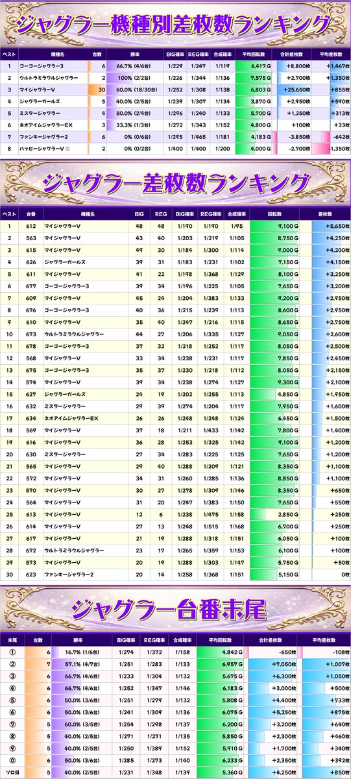Click the ゴーゴージャグラー3 row ranked first by model
Image resolution: width=351 pixels, height=779 pixels.
click(x=175, y=66)
